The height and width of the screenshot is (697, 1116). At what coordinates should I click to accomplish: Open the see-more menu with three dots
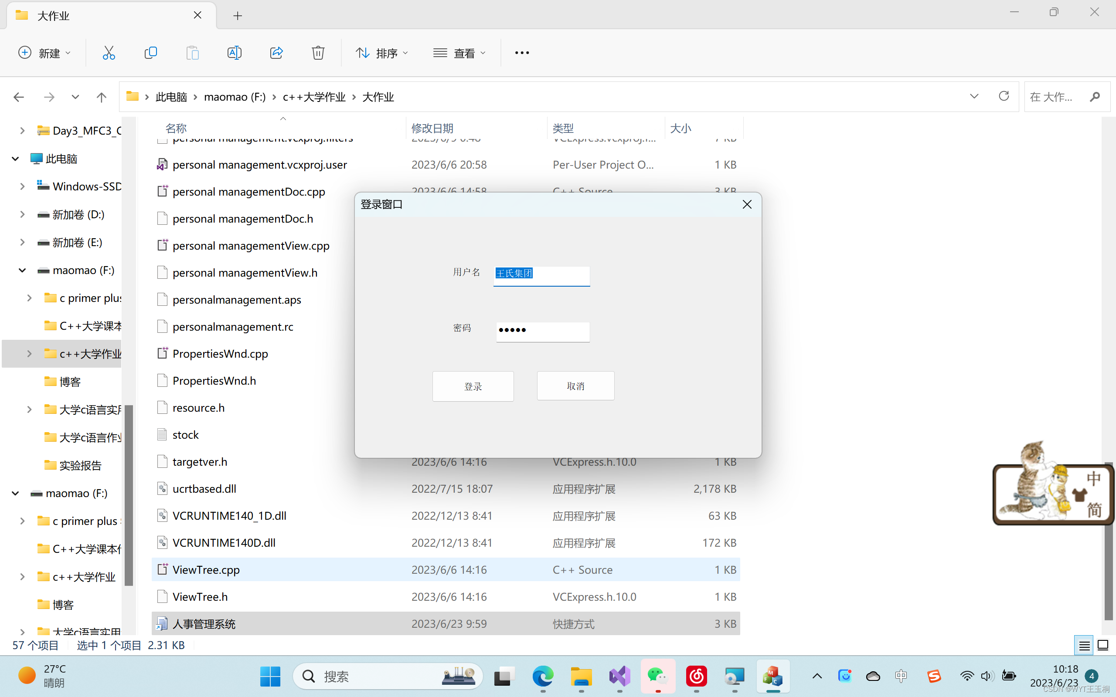tap(521, 53)
